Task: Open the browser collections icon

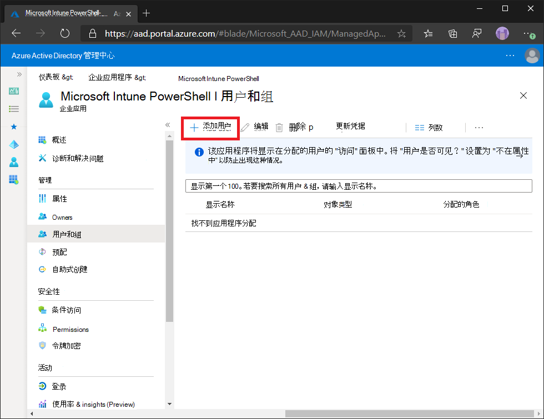Action: 452,33
